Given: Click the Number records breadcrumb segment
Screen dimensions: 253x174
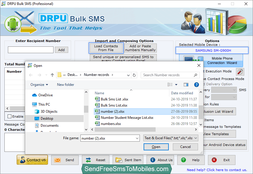Looking at the screenshot, I should pos(97,75).
